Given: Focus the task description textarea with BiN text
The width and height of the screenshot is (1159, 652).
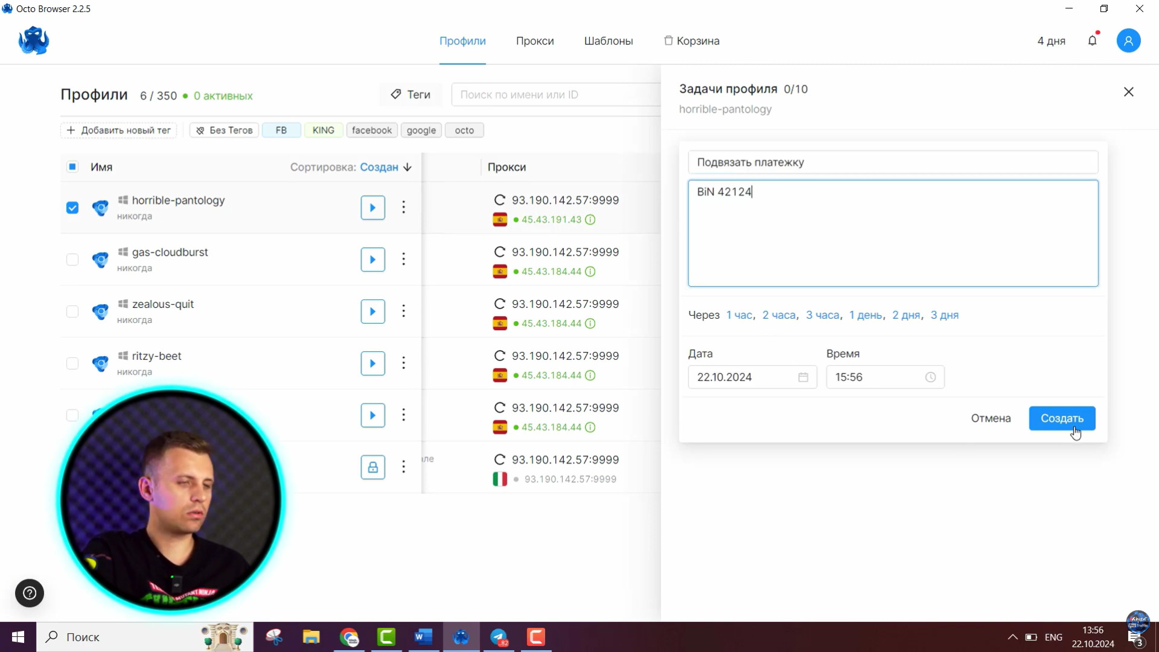Looking at the screenshot, I should [893, 233].
